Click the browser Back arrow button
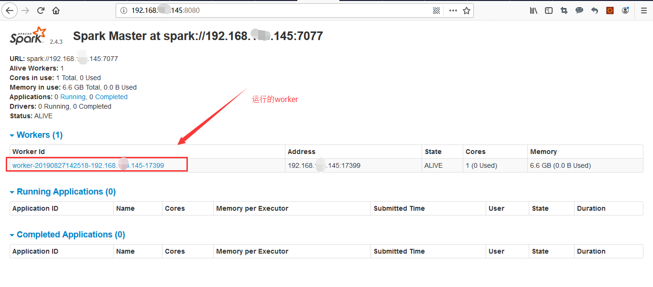 [10, 10]
